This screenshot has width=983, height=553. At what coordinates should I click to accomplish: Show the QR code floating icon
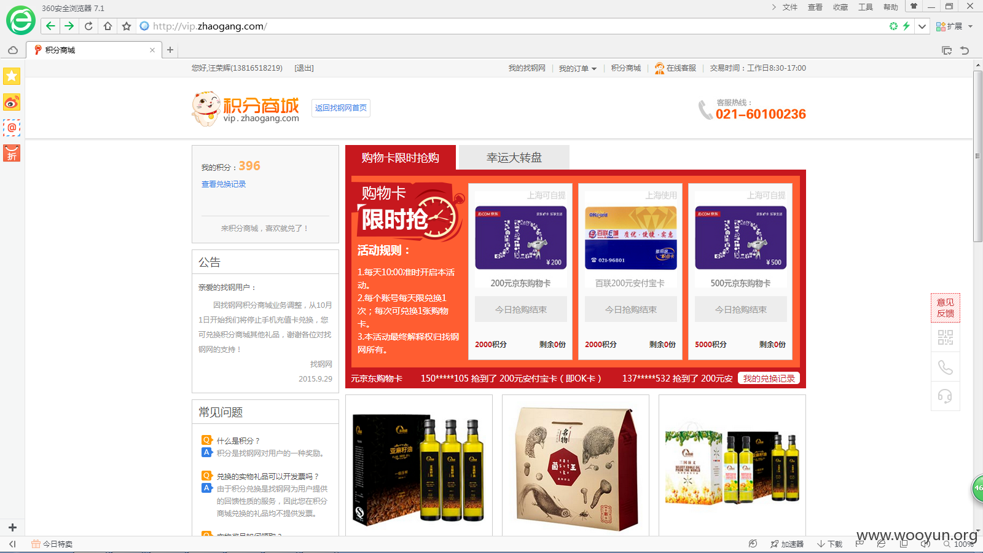coord(946,337)
